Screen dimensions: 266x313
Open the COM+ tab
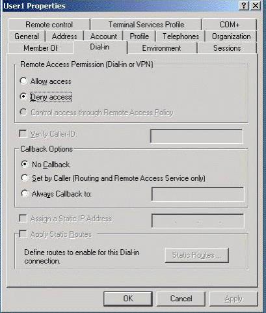click(x=230, y=25)
